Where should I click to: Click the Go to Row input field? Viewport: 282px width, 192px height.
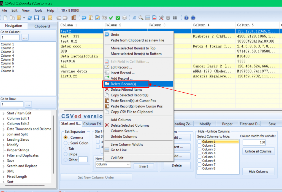coord(12,104)
